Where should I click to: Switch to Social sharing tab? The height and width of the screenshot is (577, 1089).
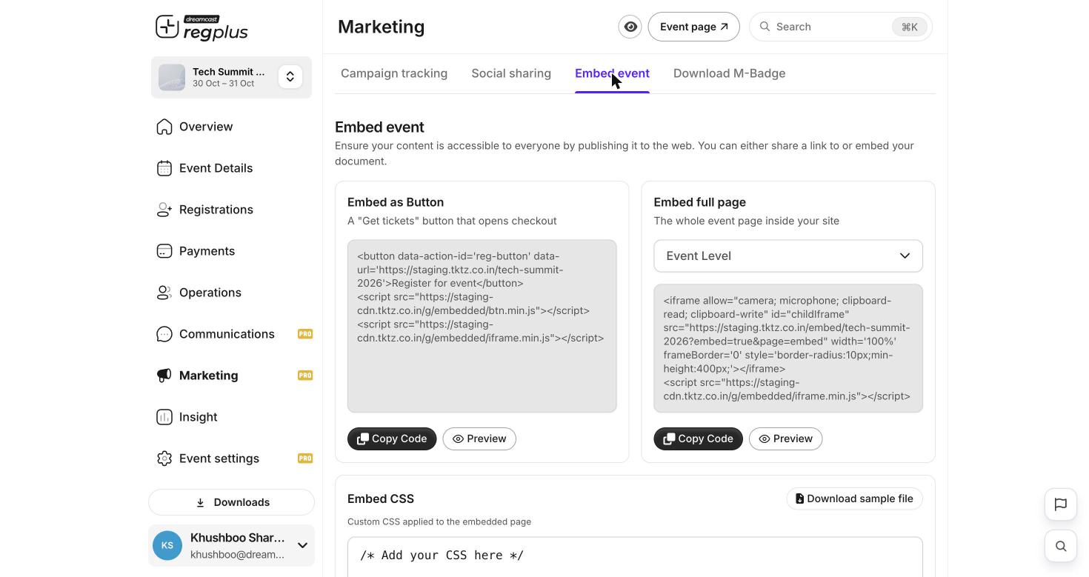511,73
